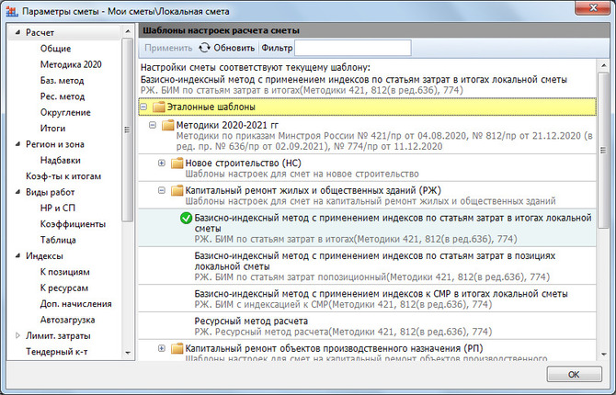Open the К позициям index settings
The width and height of the screenshot is (616, 395).
pos(65,272)
